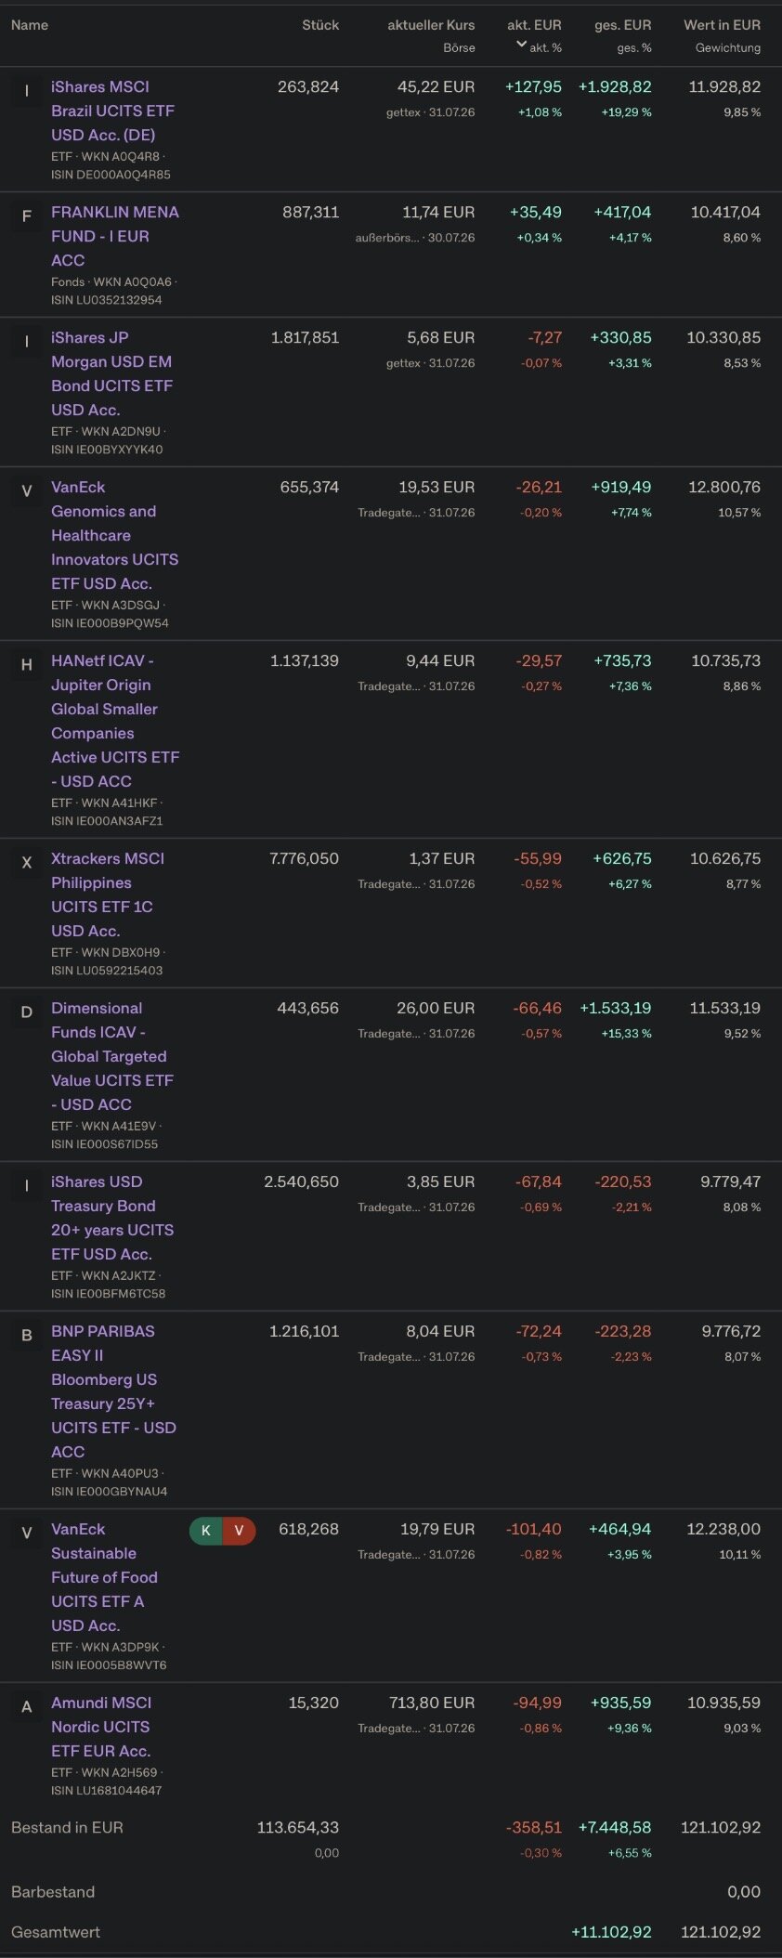This screenshot has height=1958, width=782.
Task: Sort by the Stück column header
Action: pyautogui.click(x=320, y=25)
